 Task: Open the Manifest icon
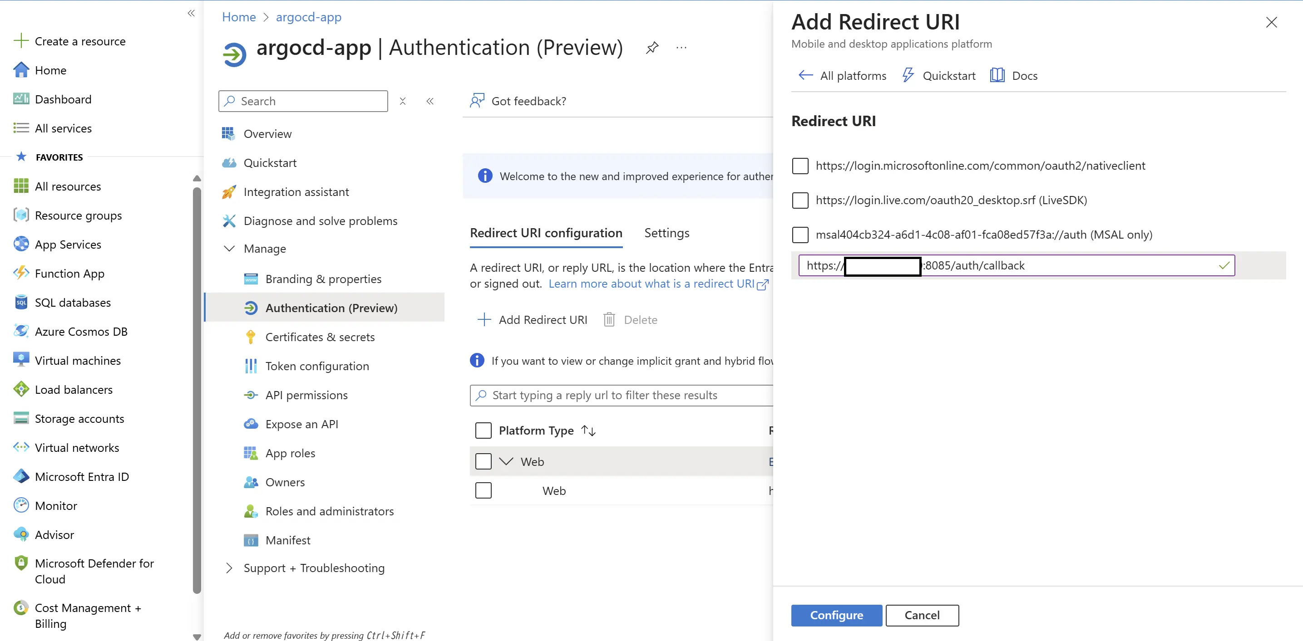(250, 540)
